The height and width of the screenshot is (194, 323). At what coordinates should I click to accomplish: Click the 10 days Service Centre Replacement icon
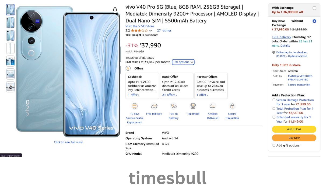[x=135, y=106]
